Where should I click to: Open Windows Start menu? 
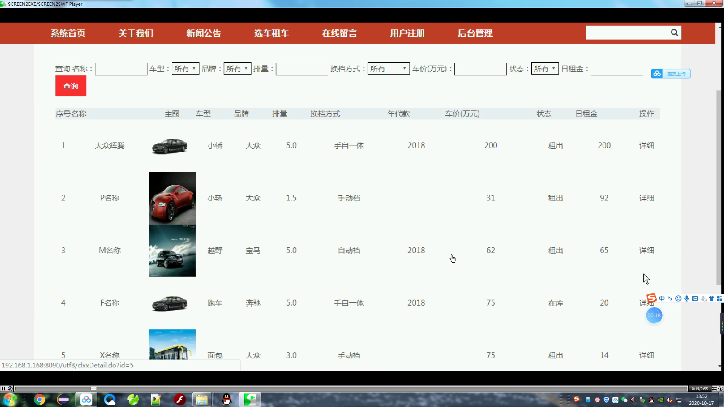[10, 399]
